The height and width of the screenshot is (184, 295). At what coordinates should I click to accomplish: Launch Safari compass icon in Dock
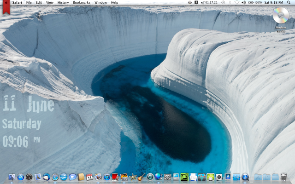[x=55, y=177]
